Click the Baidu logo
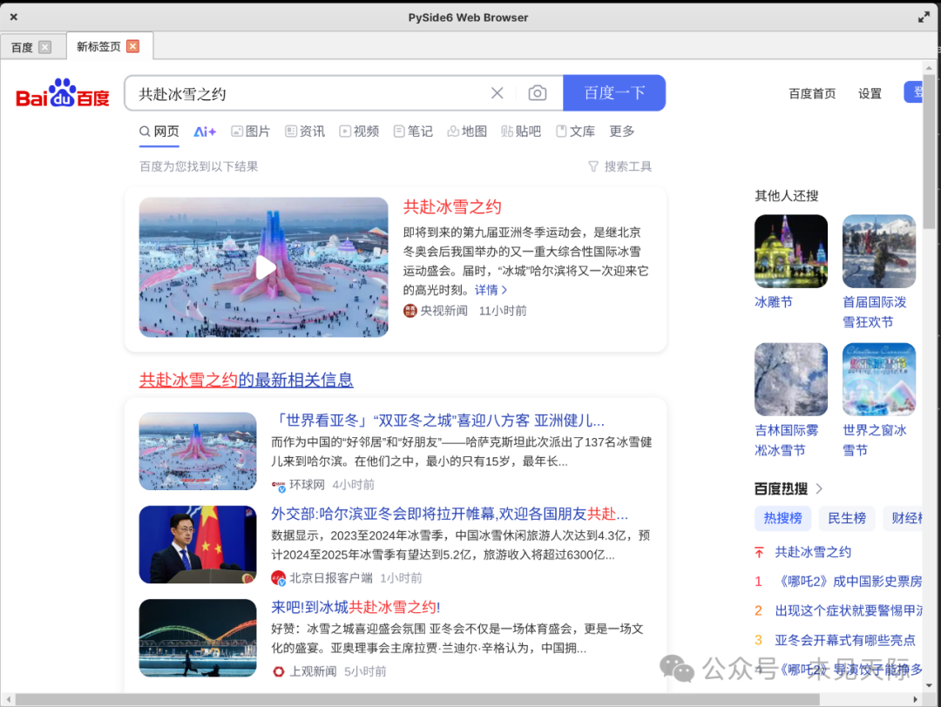Screen dimensions: 941x707 pos(63,93)
